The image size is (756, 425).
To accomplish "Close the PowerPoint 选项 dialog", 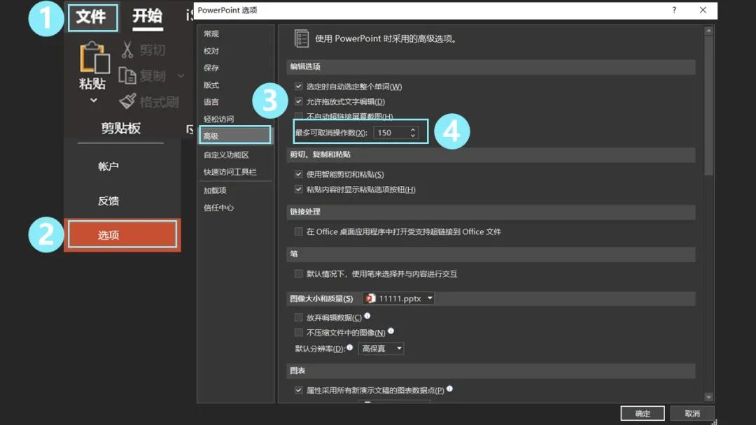I will click(x=703, y=10).
